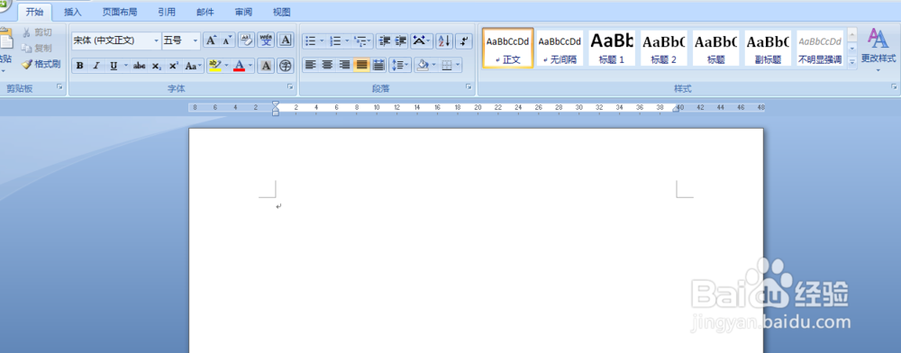The width and height of the screenshot is (901, 353).
Task: Click 更改样式 (Change Styles)
Action: tap(878, 50)
